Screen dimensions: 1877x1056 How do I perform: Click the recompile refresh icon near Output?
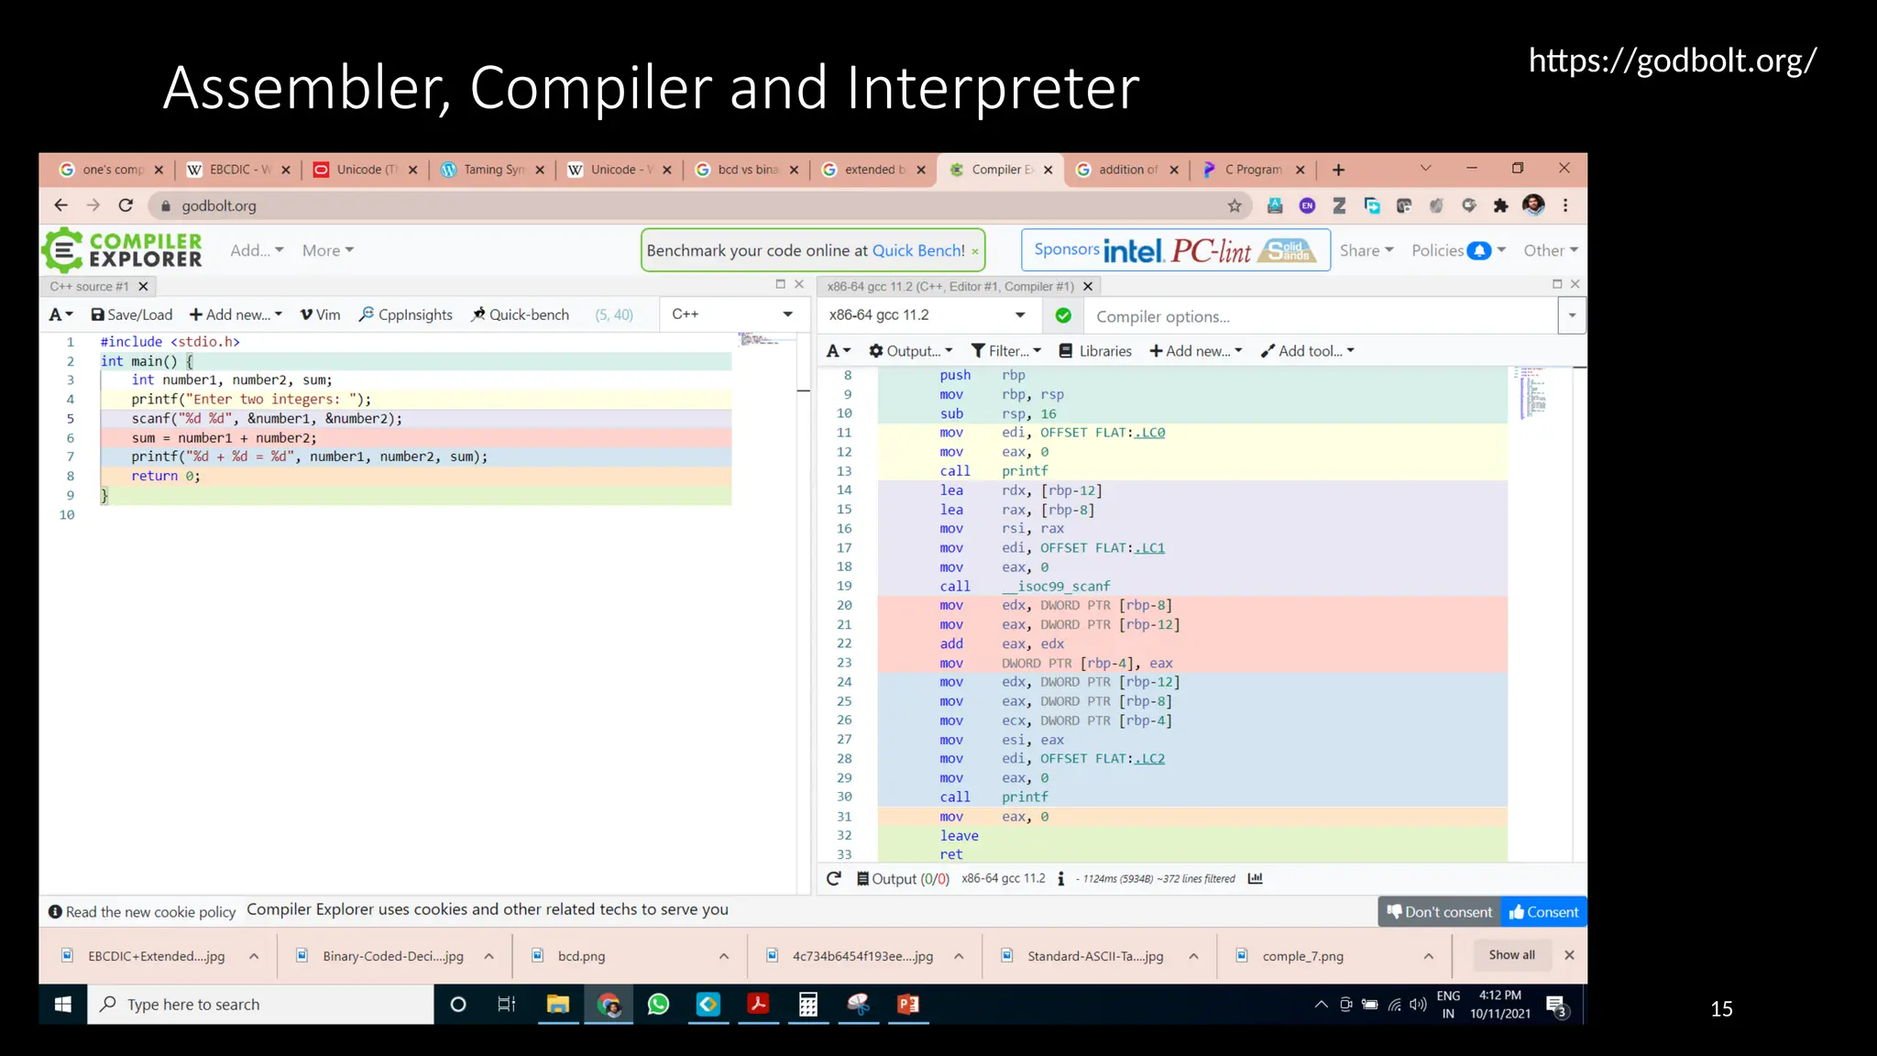833,878
